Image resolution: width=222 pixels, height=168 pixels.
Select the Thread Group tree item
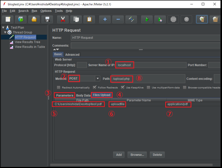pos(22,32)
